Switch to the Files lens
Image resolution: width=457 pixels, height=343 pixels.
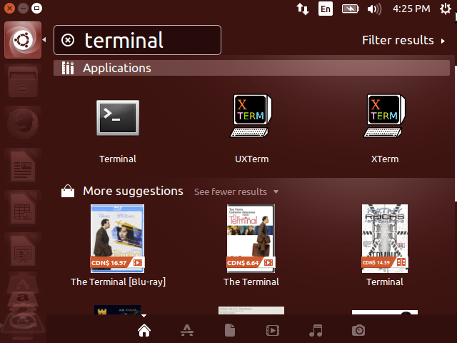point(230,330)
